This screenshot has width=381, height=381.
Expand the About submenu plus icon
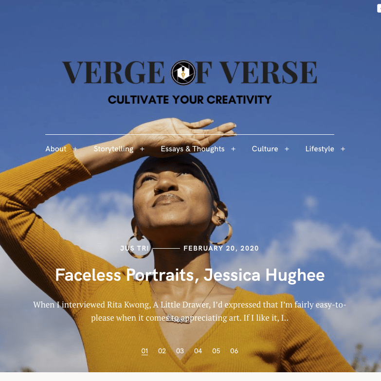coord(75,149)
